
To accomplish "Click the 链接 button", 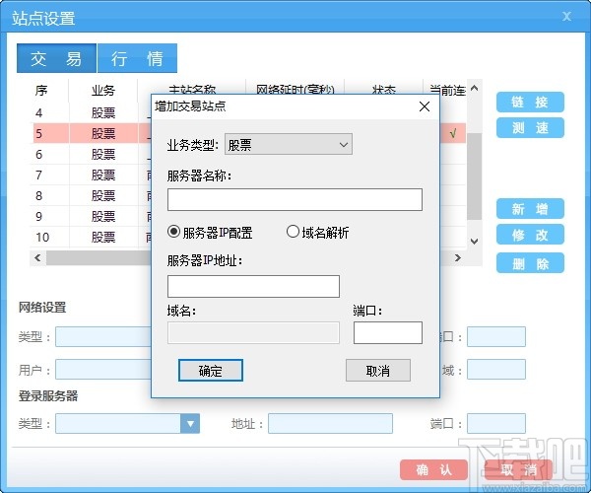I will (530, 102).
